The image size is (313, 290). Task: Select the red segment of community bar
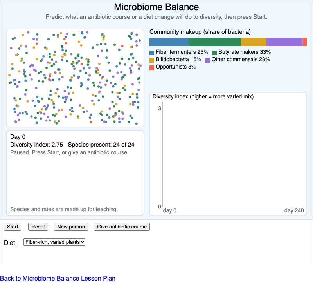click(305, 42)
